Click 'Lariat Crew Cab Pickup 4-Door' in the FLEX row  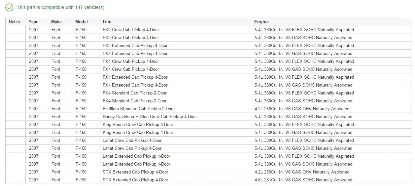click(x=132, y=140)
